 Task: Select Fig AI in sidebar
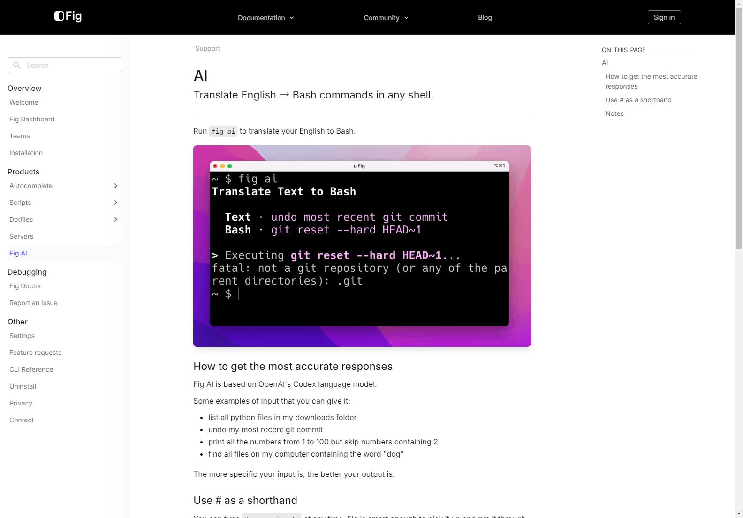tap(18, 253)
